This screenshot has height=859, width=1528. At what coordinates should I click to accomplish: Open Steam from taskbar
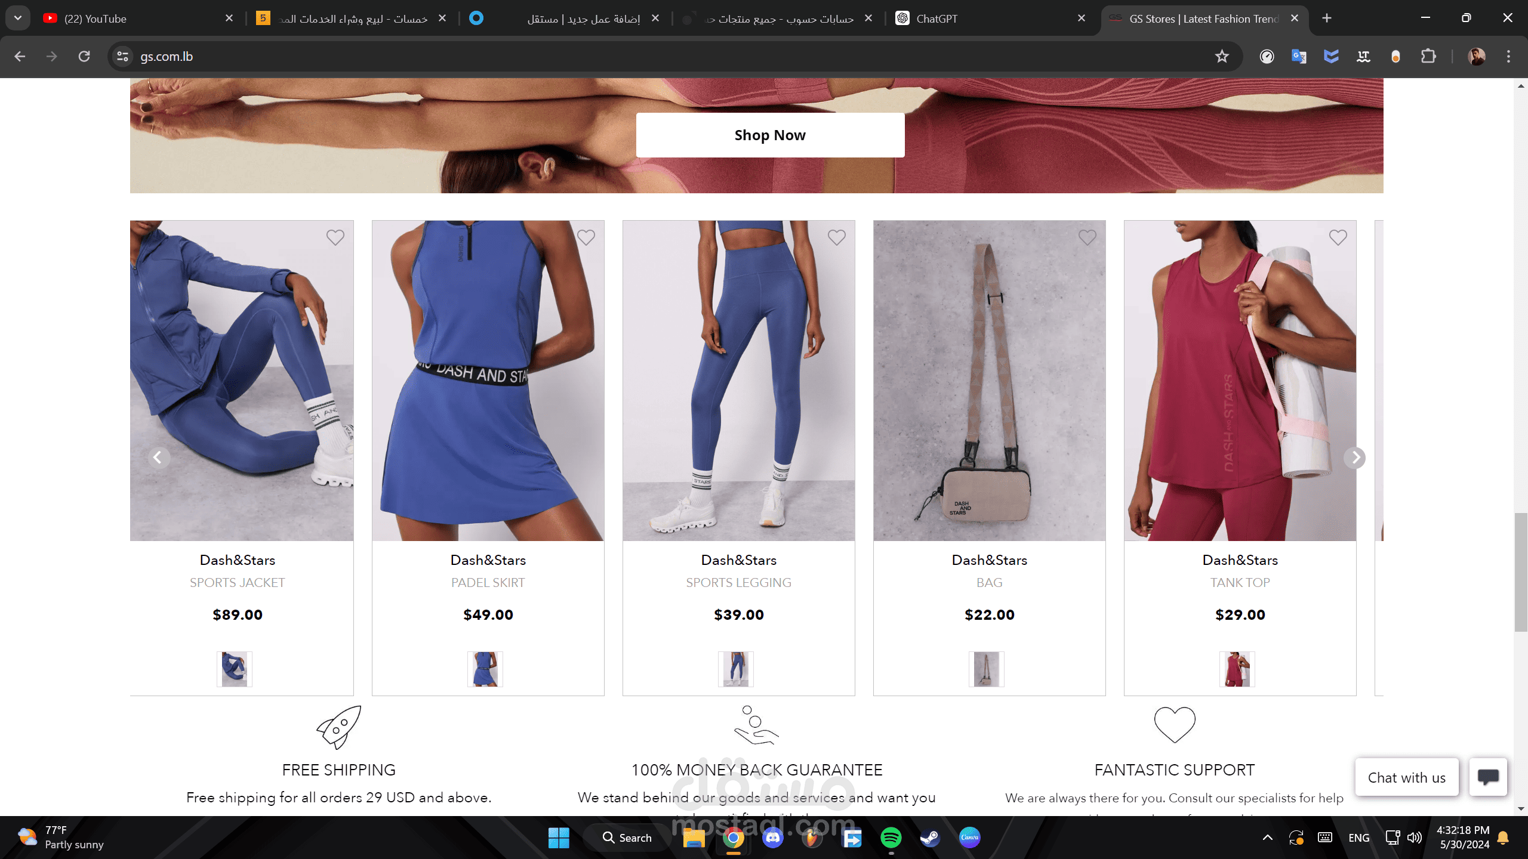click(930, 838)
